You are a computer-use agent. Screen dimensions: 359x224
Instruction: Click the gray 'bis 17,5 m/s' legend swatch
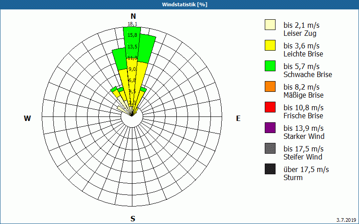270,148
